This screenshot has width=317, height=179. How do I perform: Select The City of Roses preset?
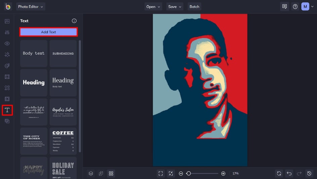tap(34, 141)
